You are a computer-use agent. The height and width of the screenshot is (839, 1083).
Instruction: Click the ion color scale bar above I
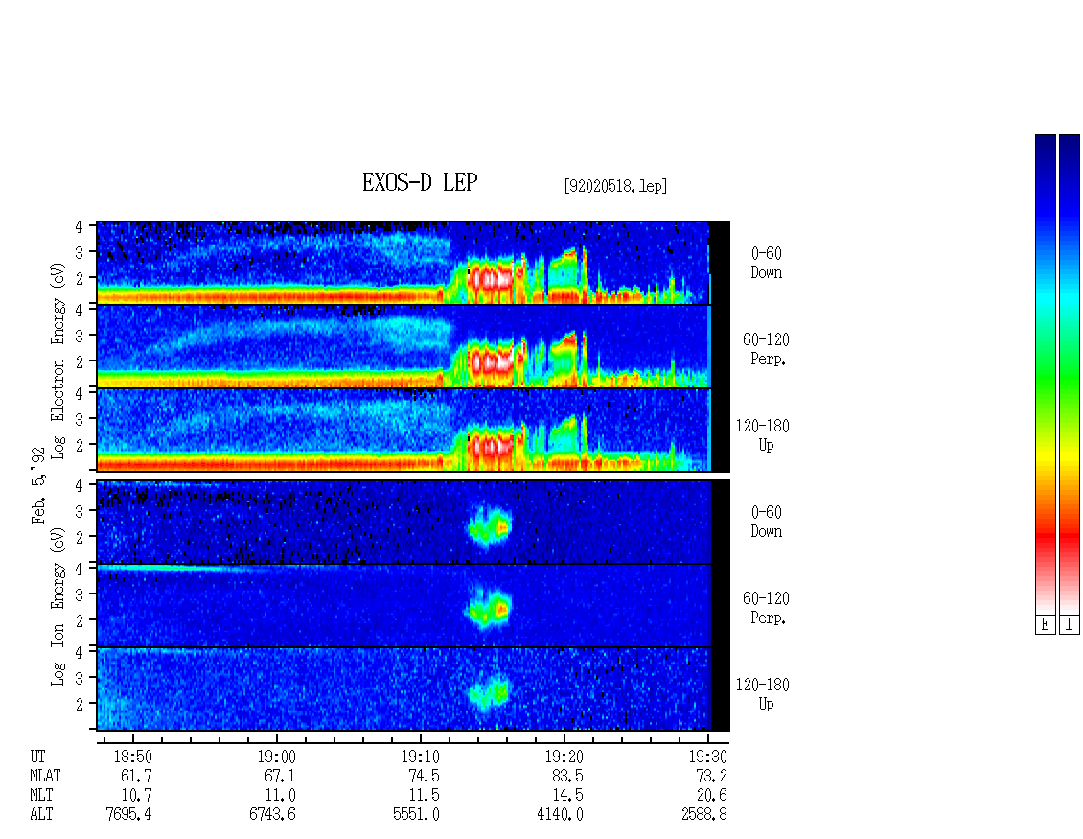tap(1070, 374)
